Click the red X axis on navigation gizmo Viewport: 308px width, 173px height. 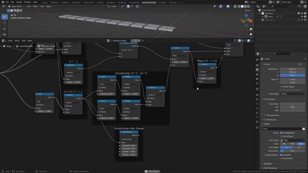pos(251,21)
